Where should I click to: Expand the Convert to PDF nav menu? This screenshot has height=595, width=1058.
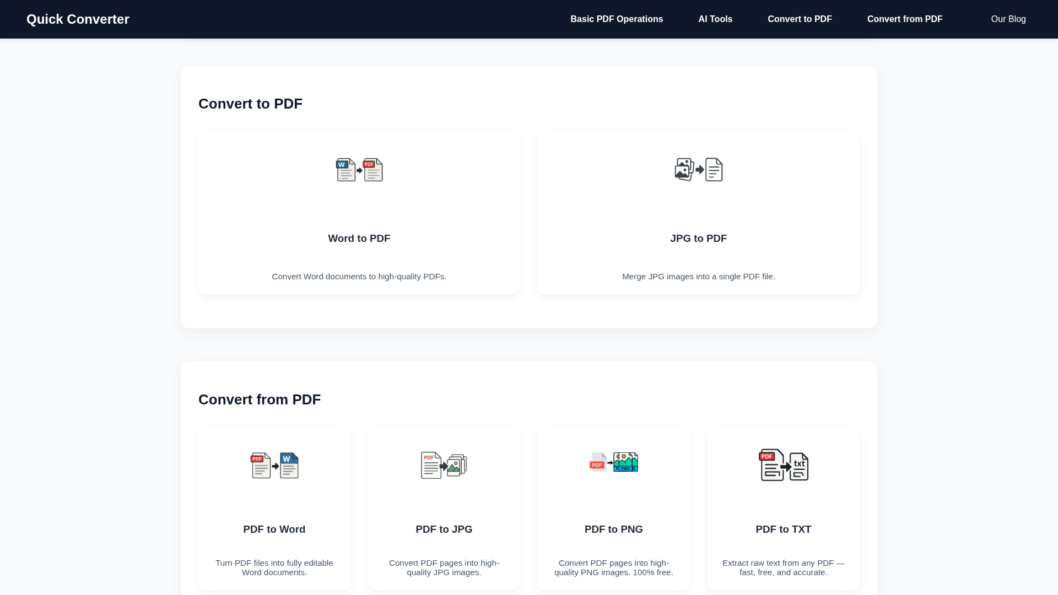pyautogui.click(x=800, y=19)
